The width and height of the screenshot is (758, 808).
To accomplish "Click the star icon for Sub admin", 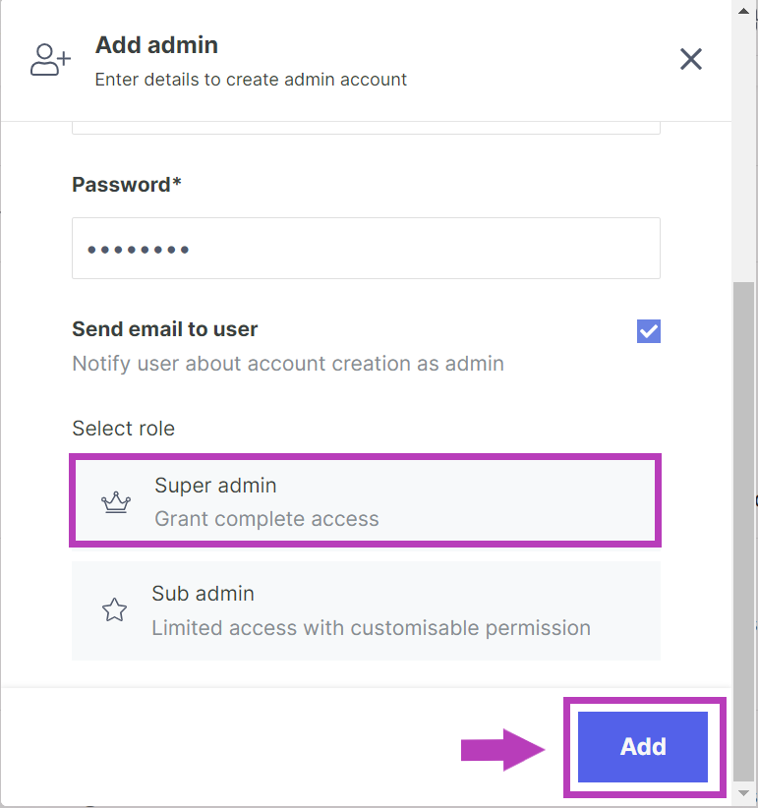I will point(115,610).
